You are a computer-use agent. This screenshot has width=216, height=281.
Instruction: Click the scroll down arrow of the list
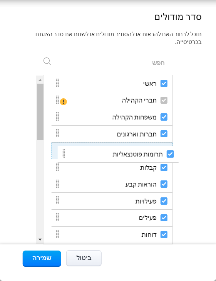click(40, 240)
